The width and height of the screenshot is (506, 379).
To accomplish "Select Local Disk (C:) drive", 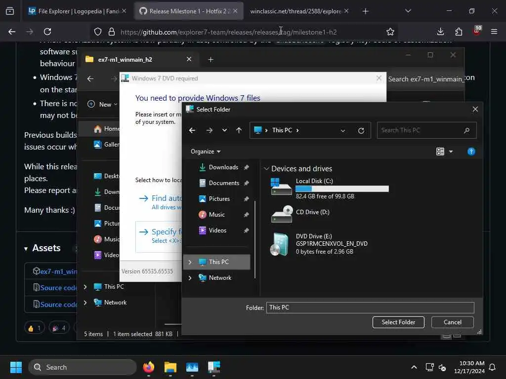I will pos(329,188).
